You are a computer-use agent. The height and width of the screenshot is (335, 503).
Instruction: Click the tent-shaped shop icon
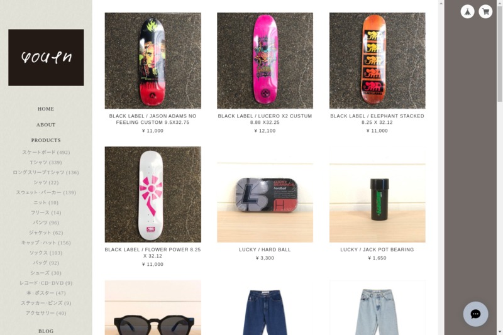click(x=467, y=12)
